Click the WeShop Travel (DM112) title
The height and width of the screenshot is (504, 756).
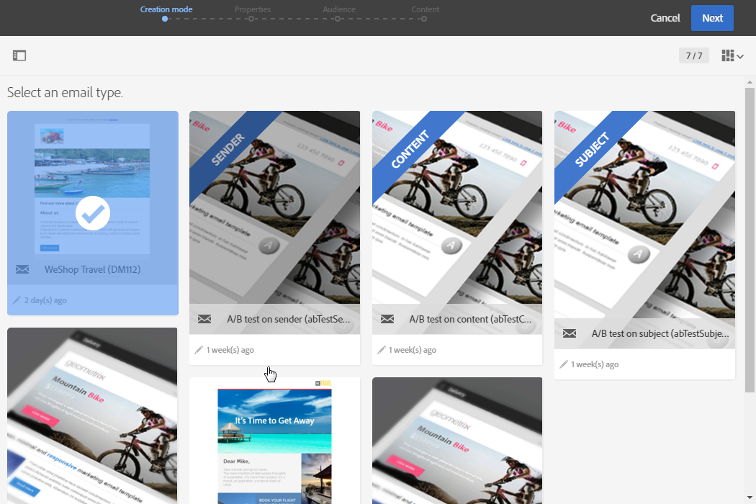93,269
